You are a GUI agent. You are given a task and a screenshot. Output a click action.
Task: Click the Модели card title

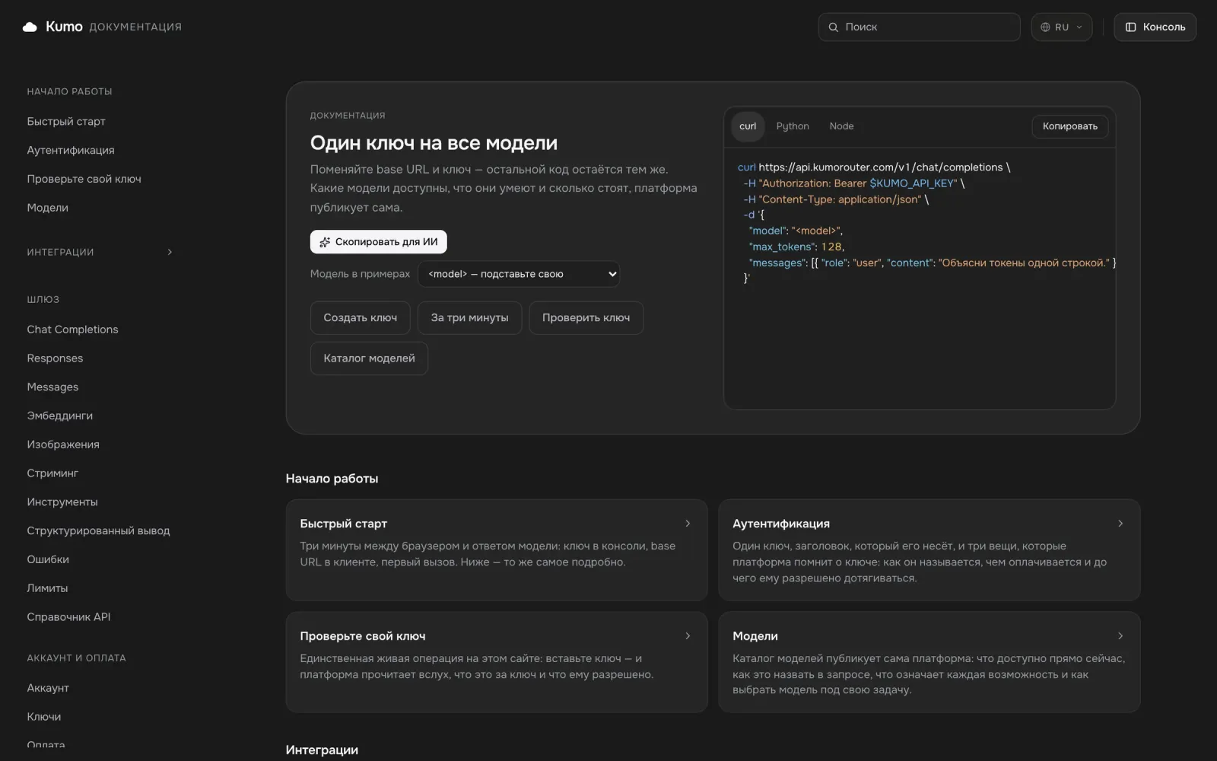pyautogui.click(x=755, y=636)
